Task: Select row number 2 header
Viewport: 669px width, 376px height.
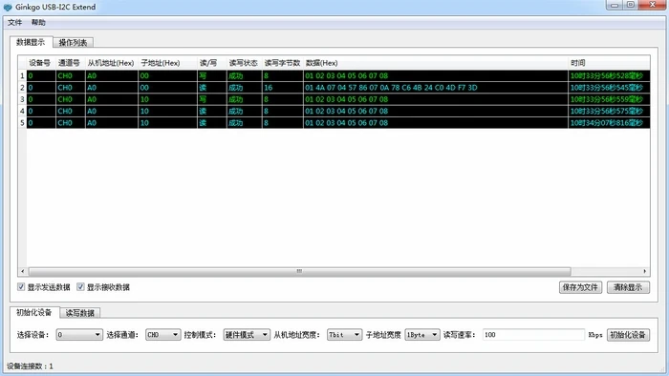Action: (x=22, y=88)
